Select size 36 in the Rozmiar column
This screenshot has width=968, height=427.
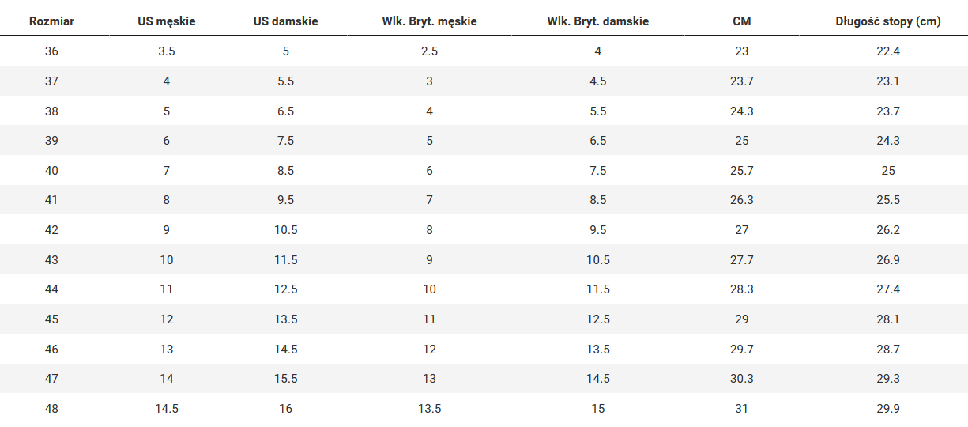point(51,51)
